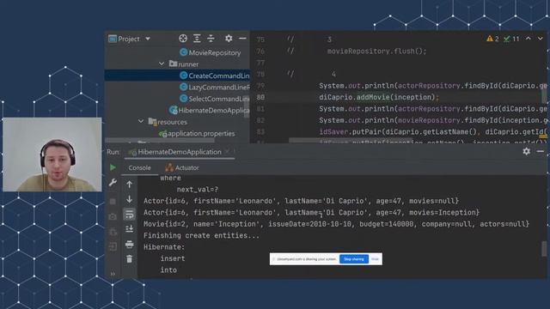Click the Exit icon in Run toolbar
The image size is (550, 309).
(x=113, y=246)
